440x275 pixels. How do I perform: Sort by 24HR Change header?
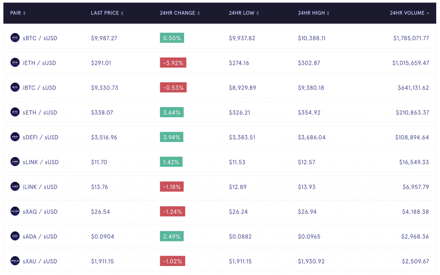pyautogui.click(x=180, y=13)
